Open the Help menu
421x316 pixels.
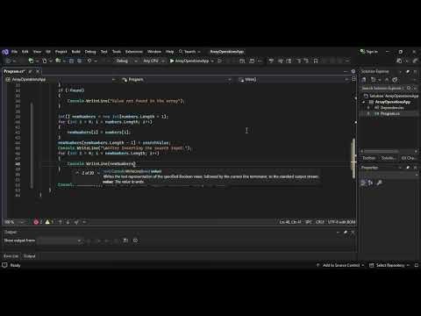pyautogui.click(x=170, y=52)
